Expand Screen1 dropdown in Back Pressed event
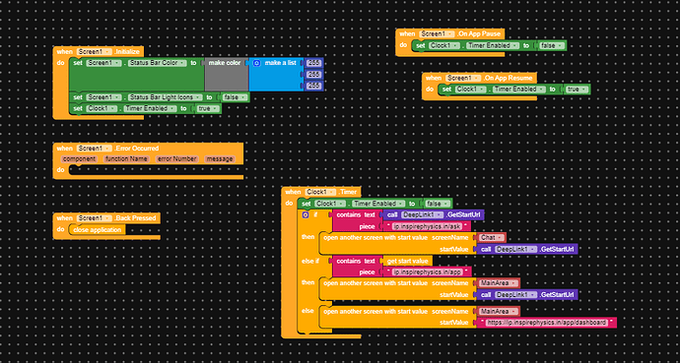 pos(95,218)
